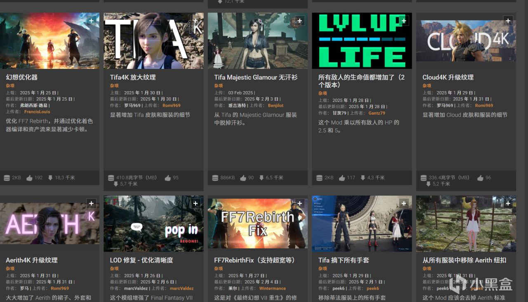Open Romi969 uploader link on Aerith4K card

click(60, 288)
